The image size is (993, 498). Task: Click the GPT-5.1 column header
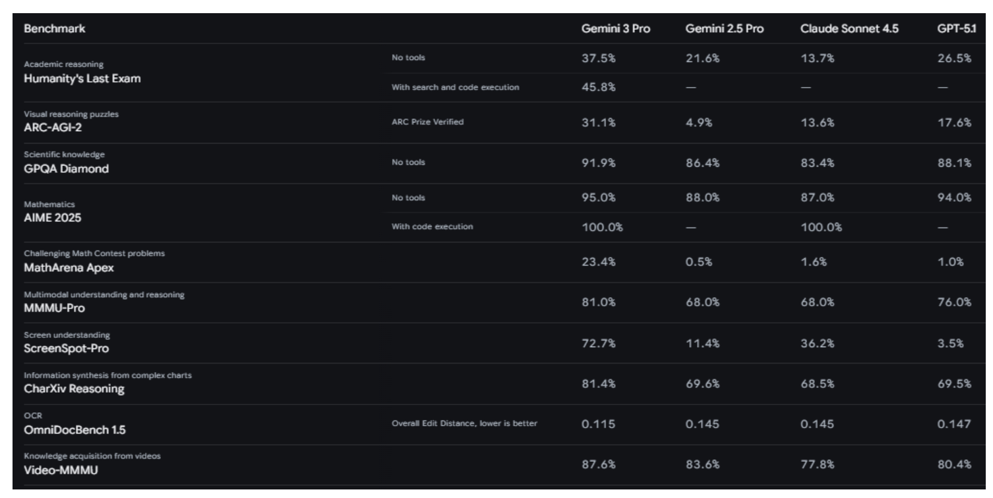959,30
